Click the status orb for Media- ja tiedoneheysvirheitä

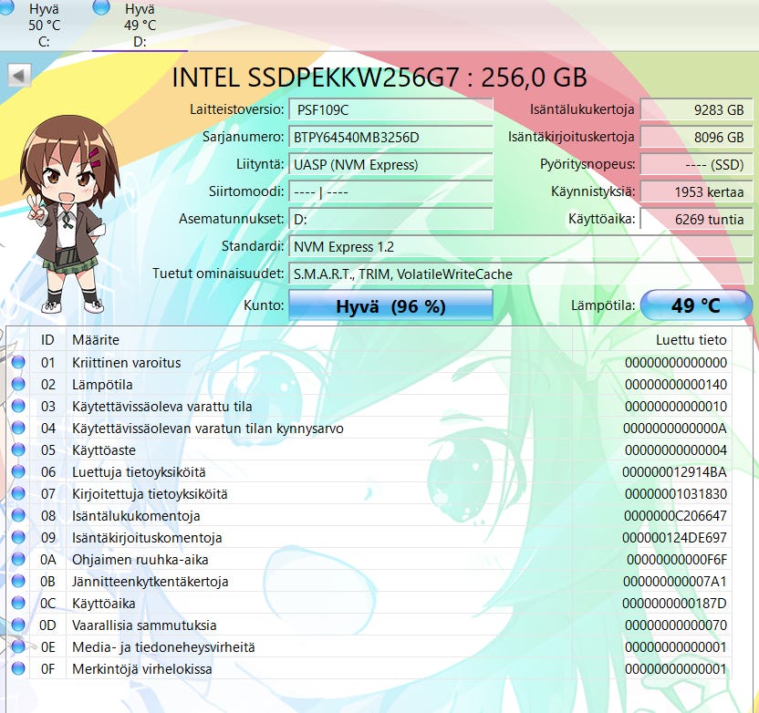tap(18, 646)
